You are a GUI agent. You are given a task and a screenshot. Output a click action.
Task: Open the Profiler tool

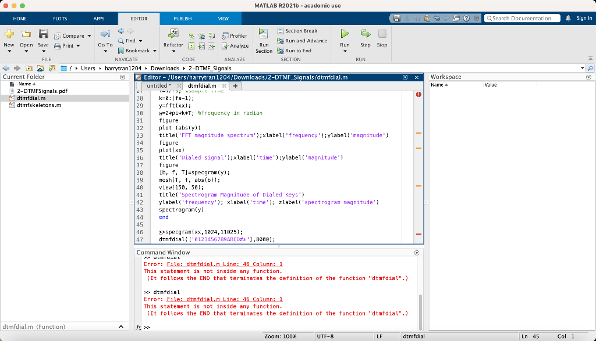234,36
